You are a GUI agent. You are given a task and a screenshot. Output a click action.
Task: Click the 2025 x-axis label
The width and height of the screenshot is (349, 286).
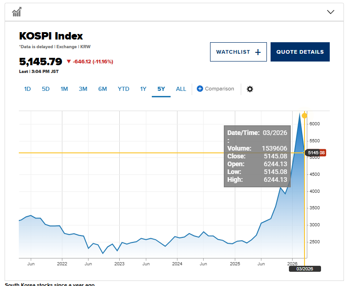(x=235, y=264)
